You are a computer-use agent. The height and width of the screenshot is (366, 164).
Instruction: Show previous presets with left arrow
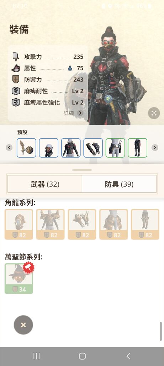click(x=9, y=148)
